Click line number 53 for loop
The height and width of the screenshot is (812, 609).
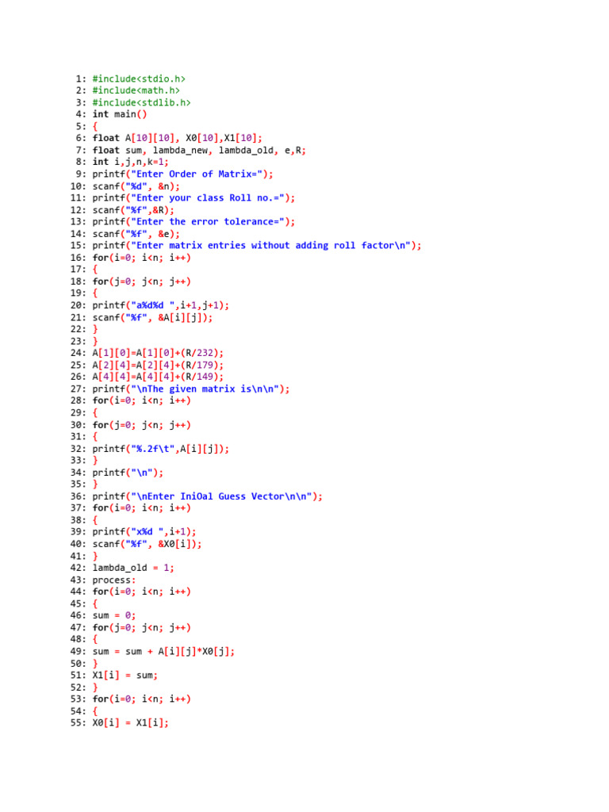pyautogui.click(x=141, y=699)
